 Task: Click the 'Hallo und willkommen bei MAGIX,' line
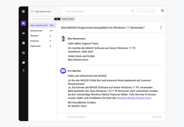pyautogui.click(x=87, y=76)
